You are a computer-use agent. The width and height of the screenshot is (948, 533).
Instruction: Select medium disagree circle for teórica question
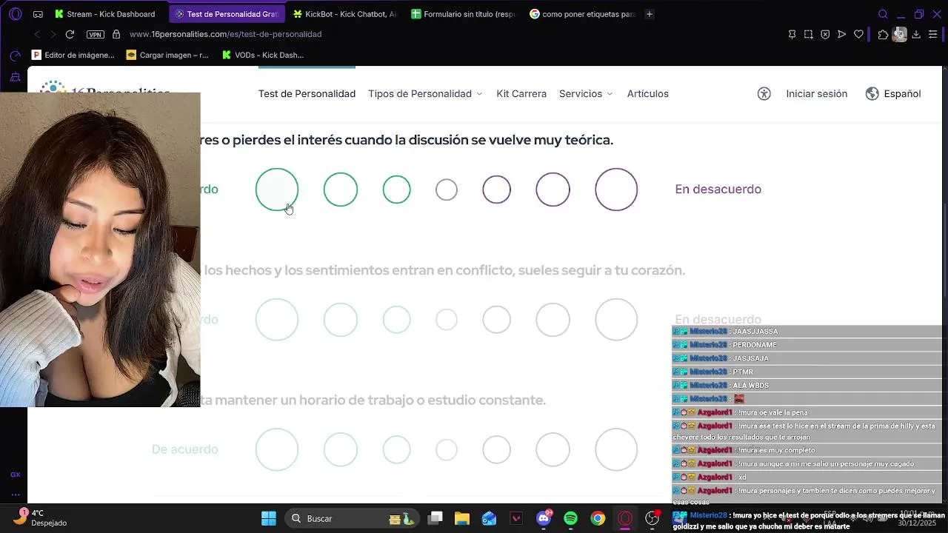(x=553, y=190)
